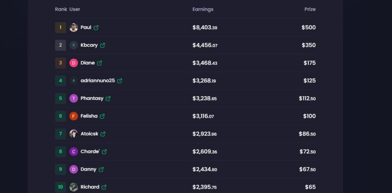Open Kbcary's external profile link icon
Viewport: 392px width, 193px height.
103,45
